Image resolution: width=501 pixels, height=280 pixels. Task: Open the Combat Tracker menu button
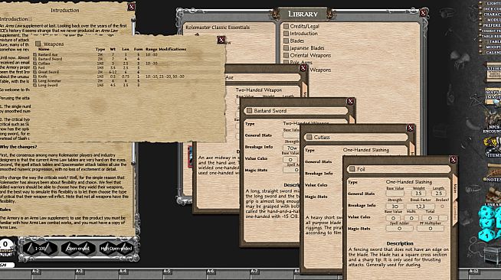click(491, 31)
